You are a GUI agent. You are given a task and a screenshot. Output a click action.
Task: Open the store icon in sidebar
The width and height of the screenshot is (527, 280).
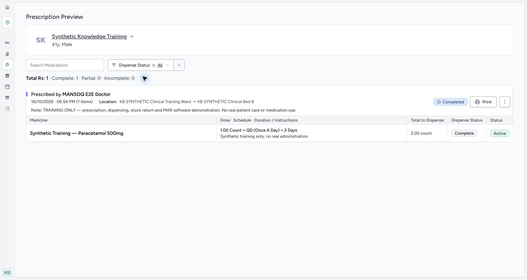7,76
